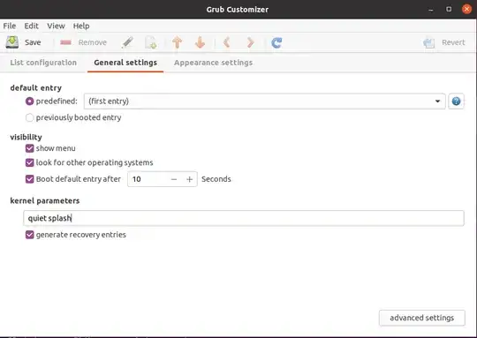477x338 pixels.
Task: Disable generate recovery entries
Action: pyautogui.click(x=29, y=235)
